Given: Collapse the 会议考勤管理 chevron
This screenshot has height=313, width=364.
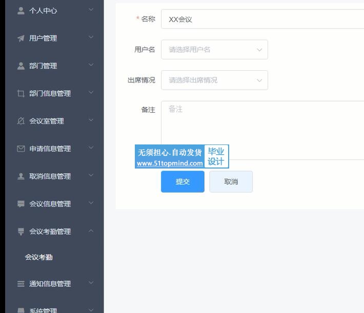Looking at the screenshot, I should [91, 231].
